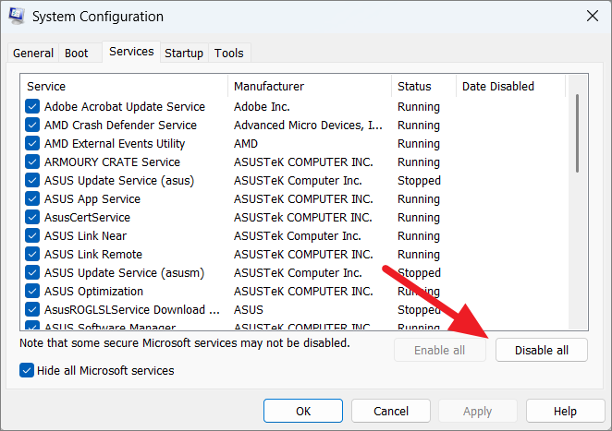The image size is (612, 431).
Task: Sort by Date Disabled column header
Action: [510, 86]
